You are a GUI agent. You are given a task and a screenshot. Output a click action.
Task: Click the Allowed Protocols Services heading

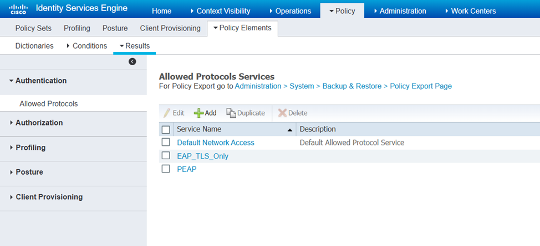(217, 77)
